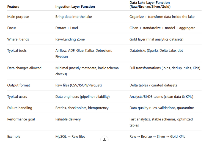Click the "Raw/Landing Zone" cell

coord(69,39)
